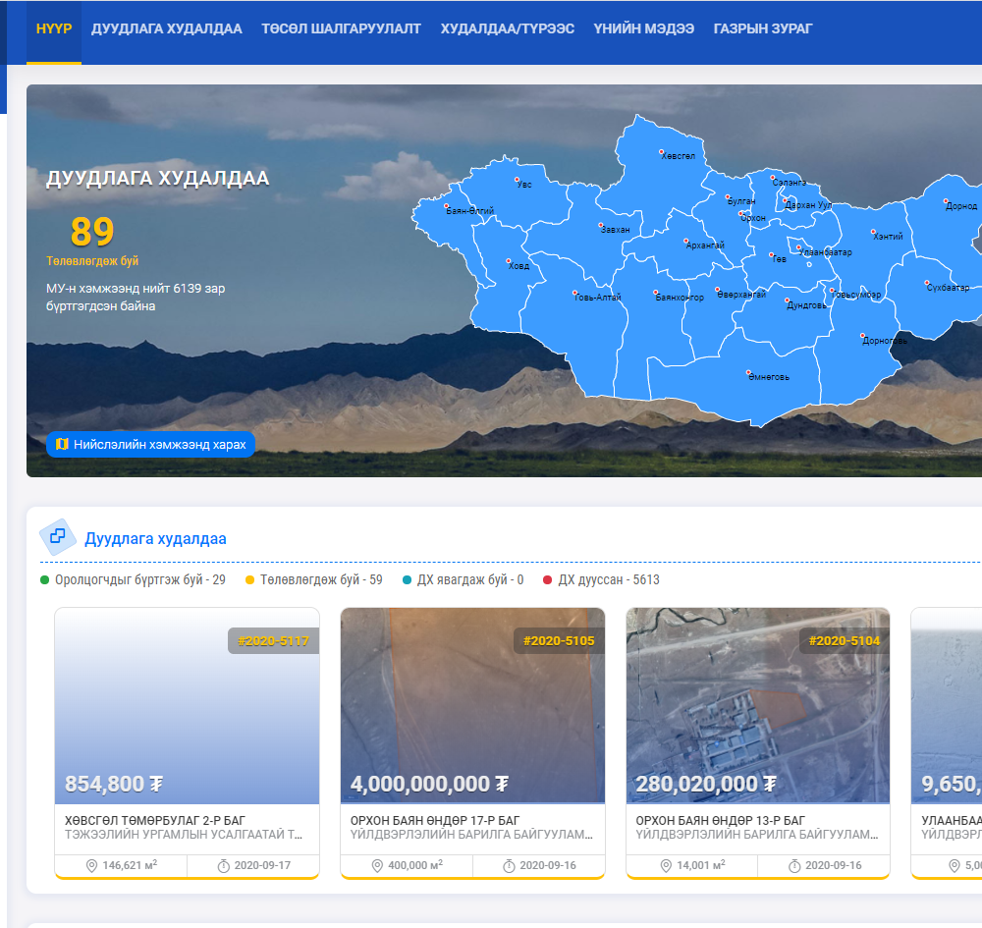Click the map icon in Нийслэлийн button
This screenshot has height=928, width=982.
(x=62, y=445)
